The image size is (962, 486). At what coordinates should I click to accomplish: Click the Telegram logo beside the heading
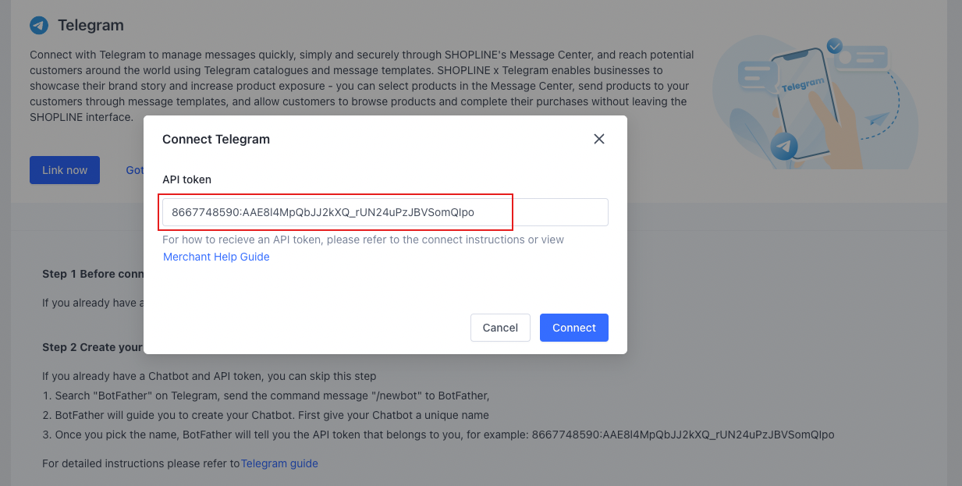(x=39, y=26)
